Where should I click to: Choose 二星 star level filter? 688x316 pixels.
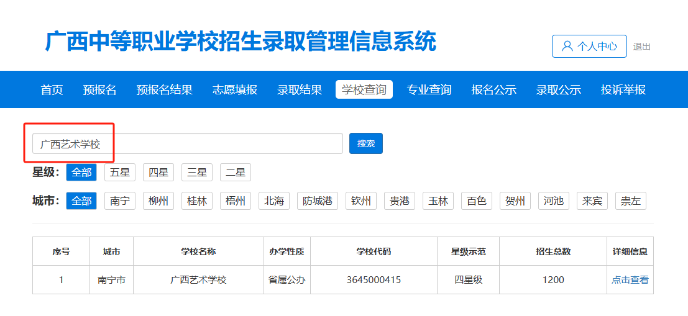236,173
